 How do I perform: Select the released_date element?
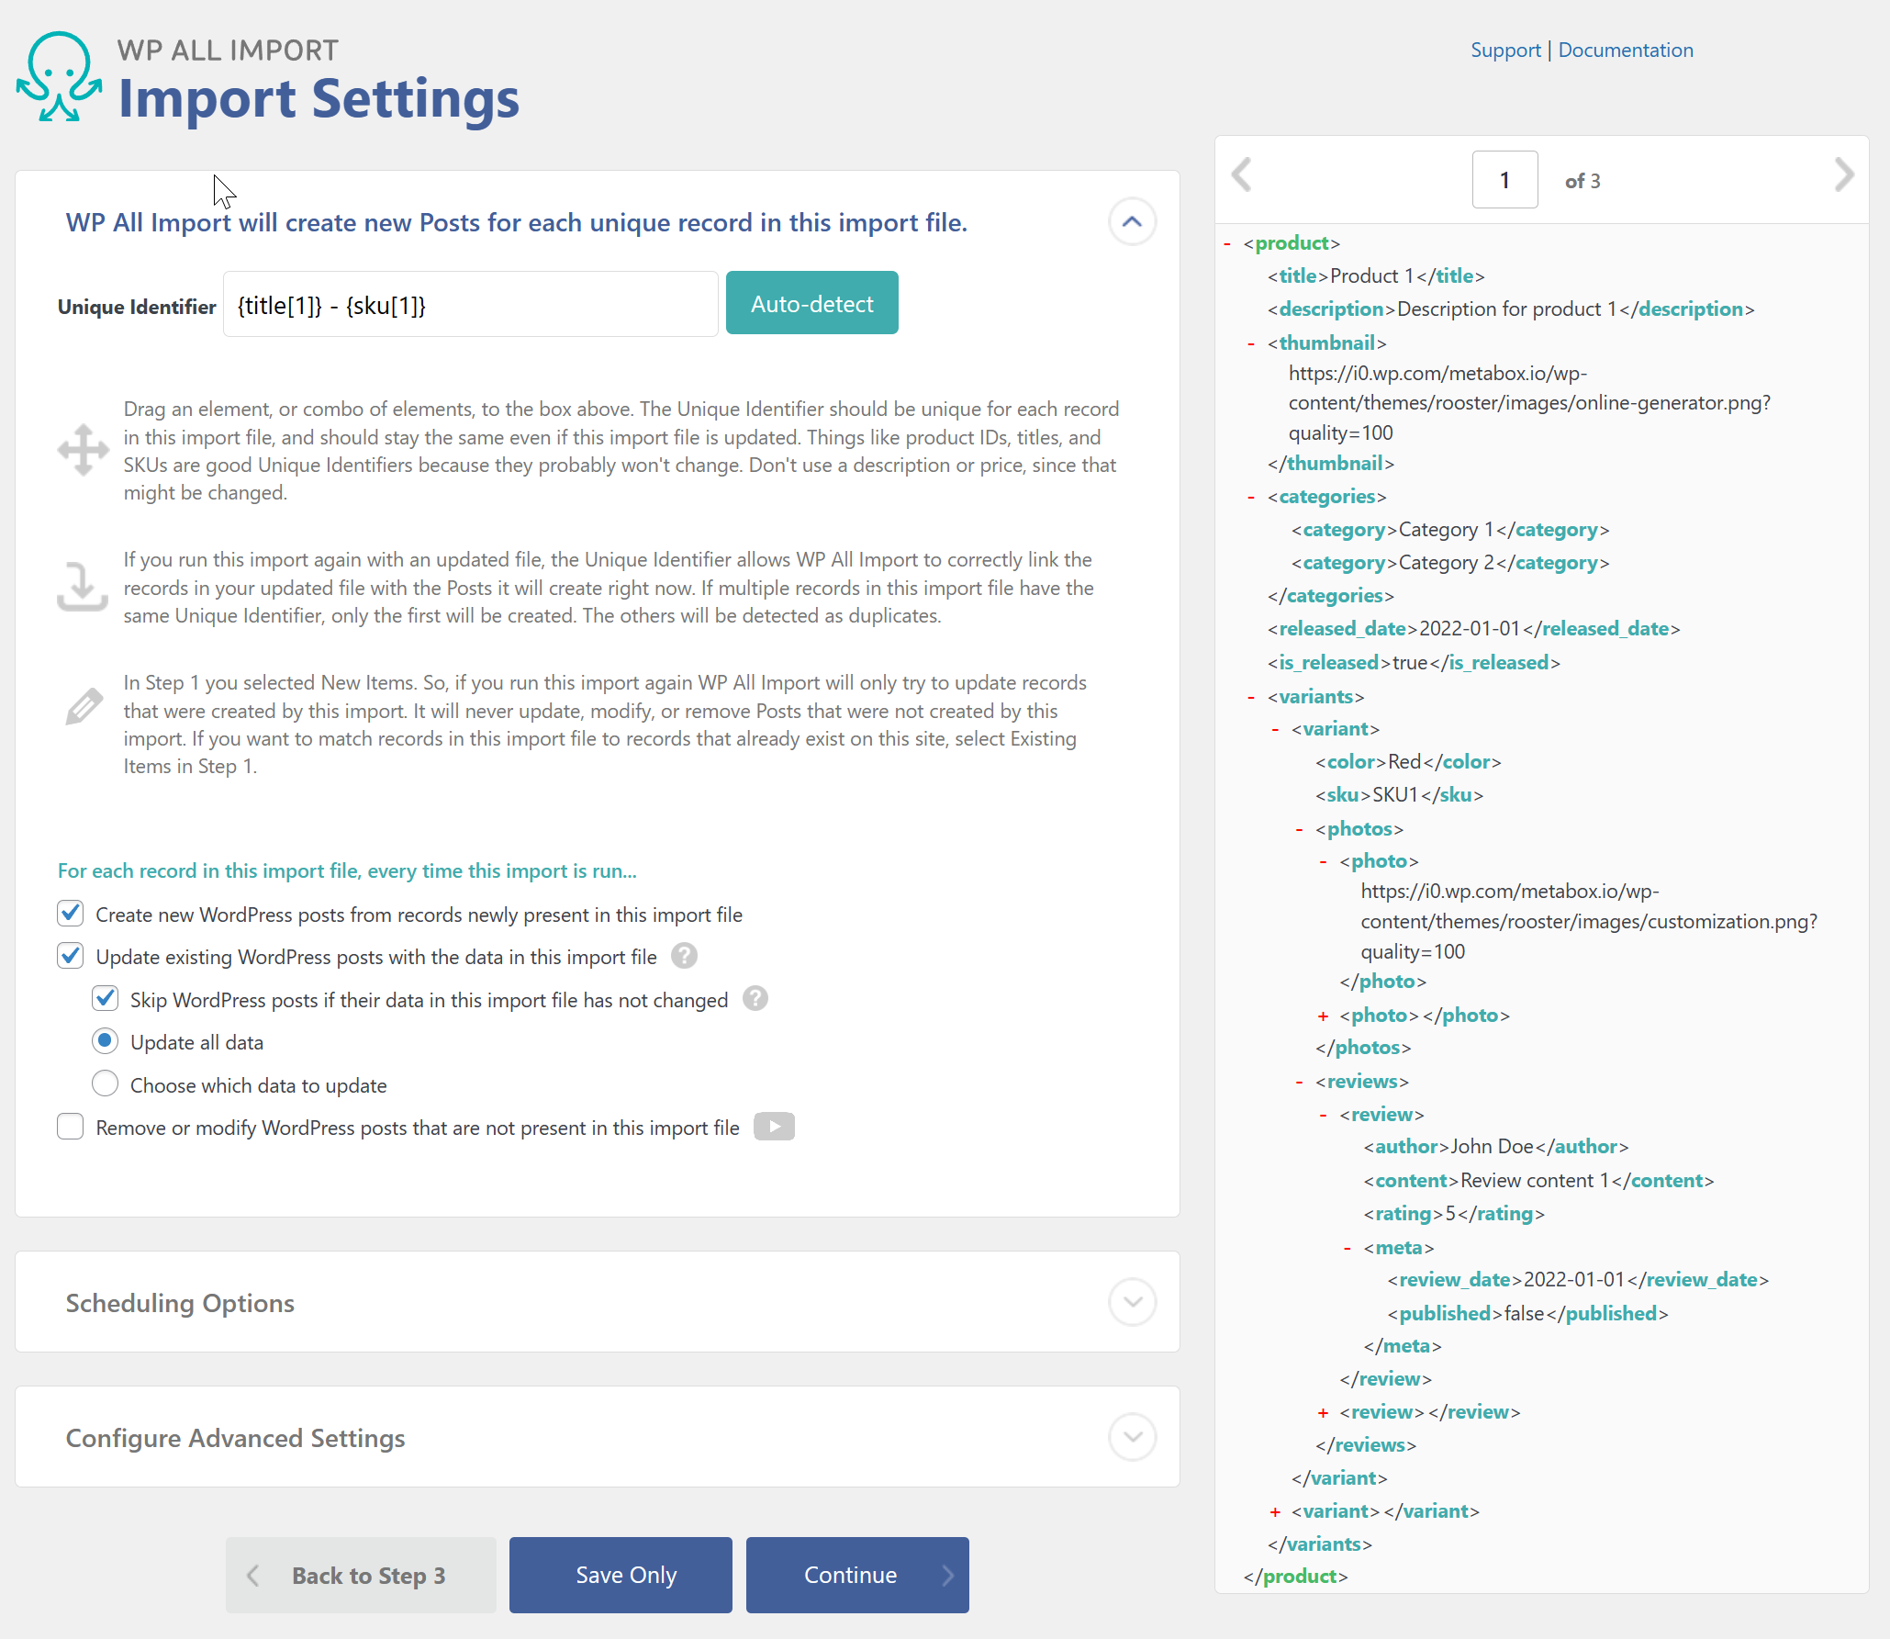[x=1473, y=629]
